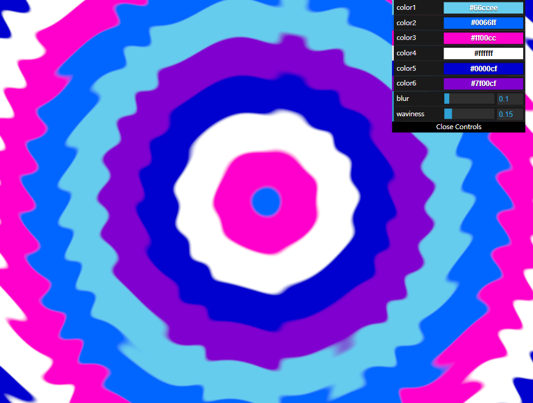Click the waviness label
This screenshot has width=533, height=403.
[410, 114]
